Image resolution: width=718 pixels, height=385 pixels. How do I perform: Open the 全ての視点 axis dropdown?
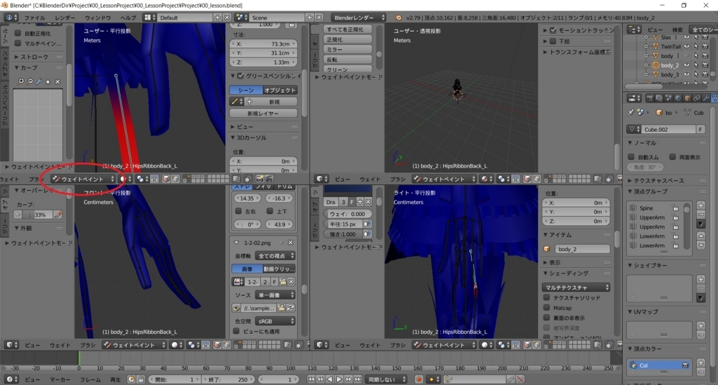coord(275,256)
